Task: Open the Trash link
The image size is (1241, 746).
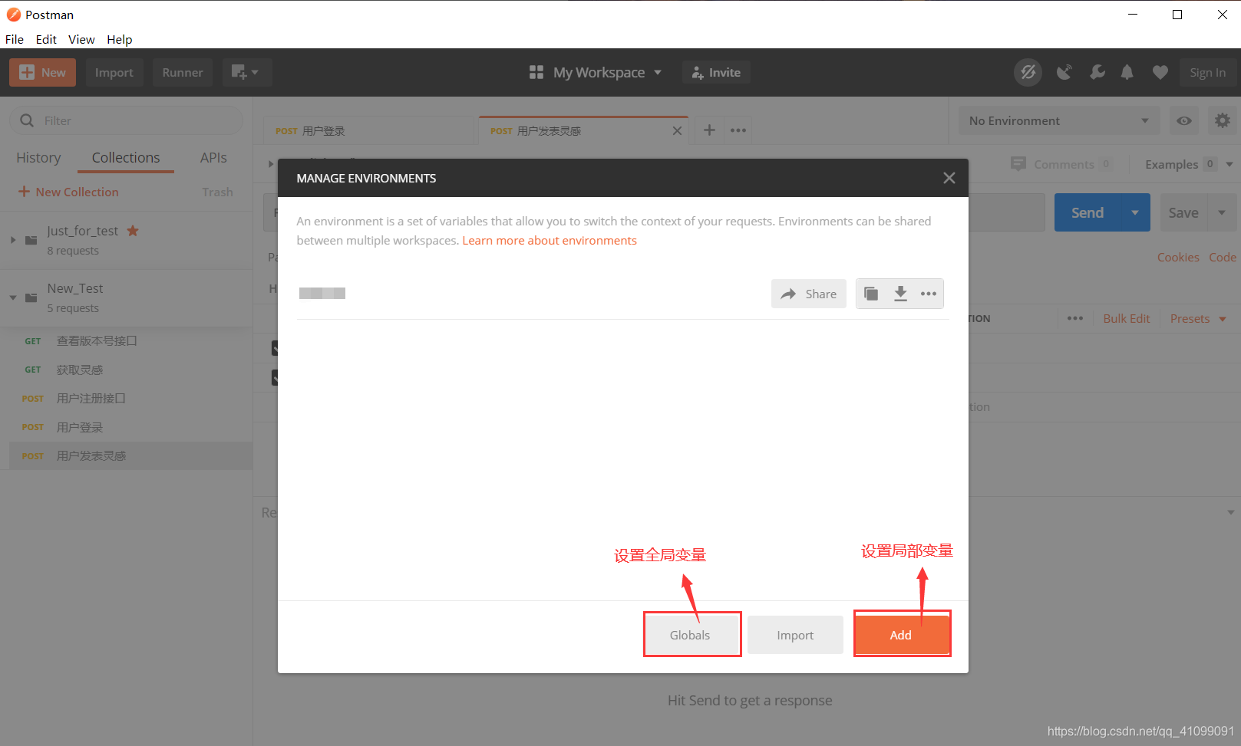Action: pos(217,192)
